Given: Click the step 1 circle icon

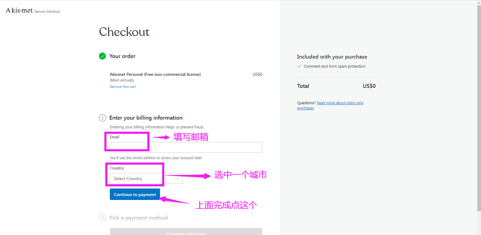Looking at the screenshot, I should click(x=102, y=118).
